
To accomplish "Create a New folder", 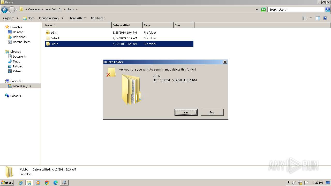I will (98, 18).
